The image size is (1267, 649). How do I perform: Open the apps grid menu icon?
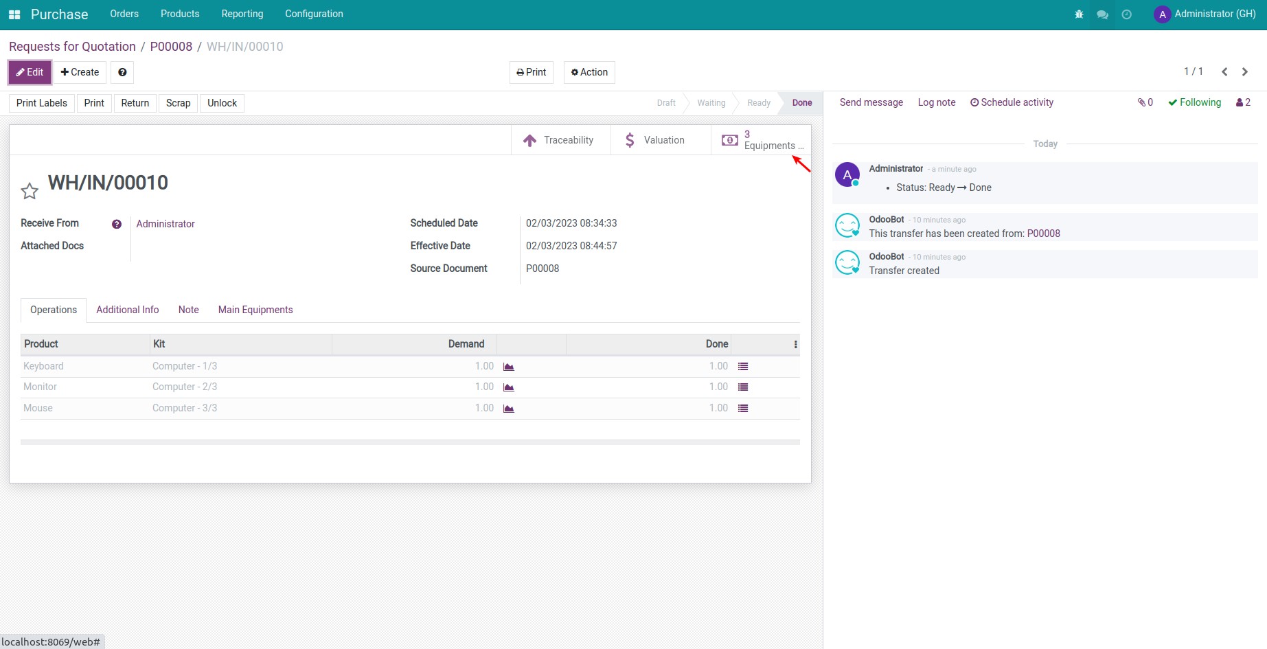(x=14, y=14)
